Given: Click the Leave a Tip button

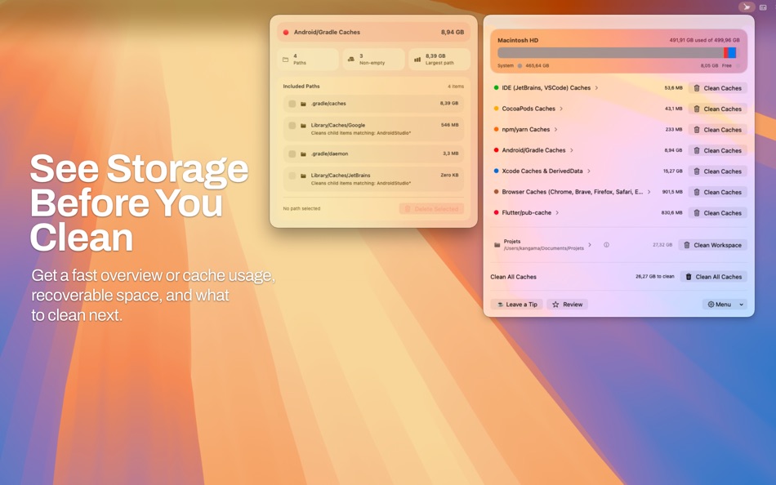Looking at the screenshot, I should pyautogui.click(x=517, y=305).
